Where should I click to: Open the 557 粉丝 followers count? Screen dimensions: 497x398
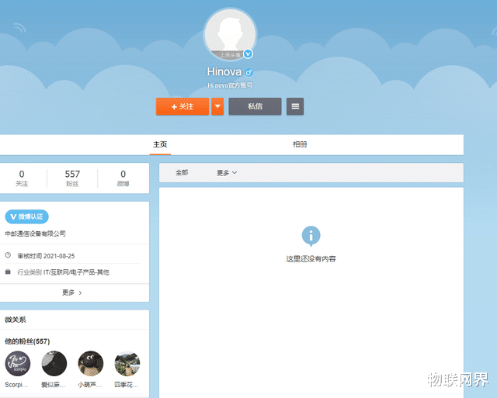pyautogui.click(x=72, y=178)
